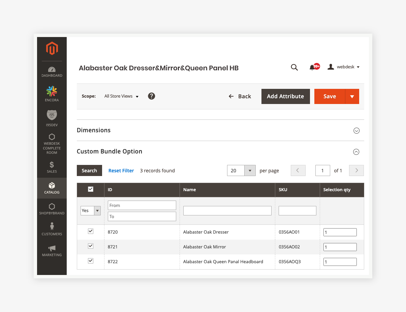The width and height of the screenshot is (406, 312).
Task: Open the I95DEV sidebar item
Action: coord(52,118)
